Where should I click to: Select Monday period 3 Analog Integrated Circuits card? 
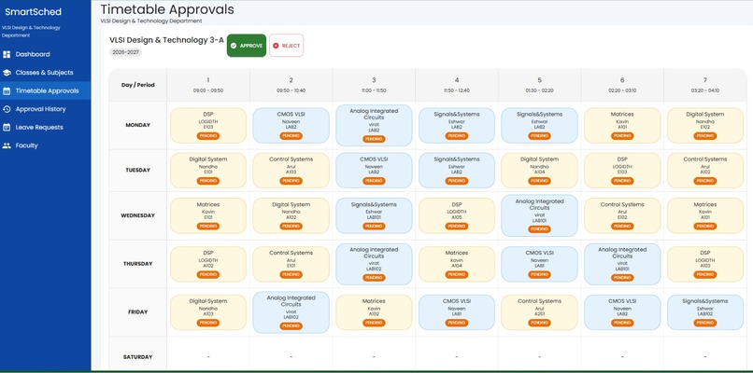(x=374, y=125)
